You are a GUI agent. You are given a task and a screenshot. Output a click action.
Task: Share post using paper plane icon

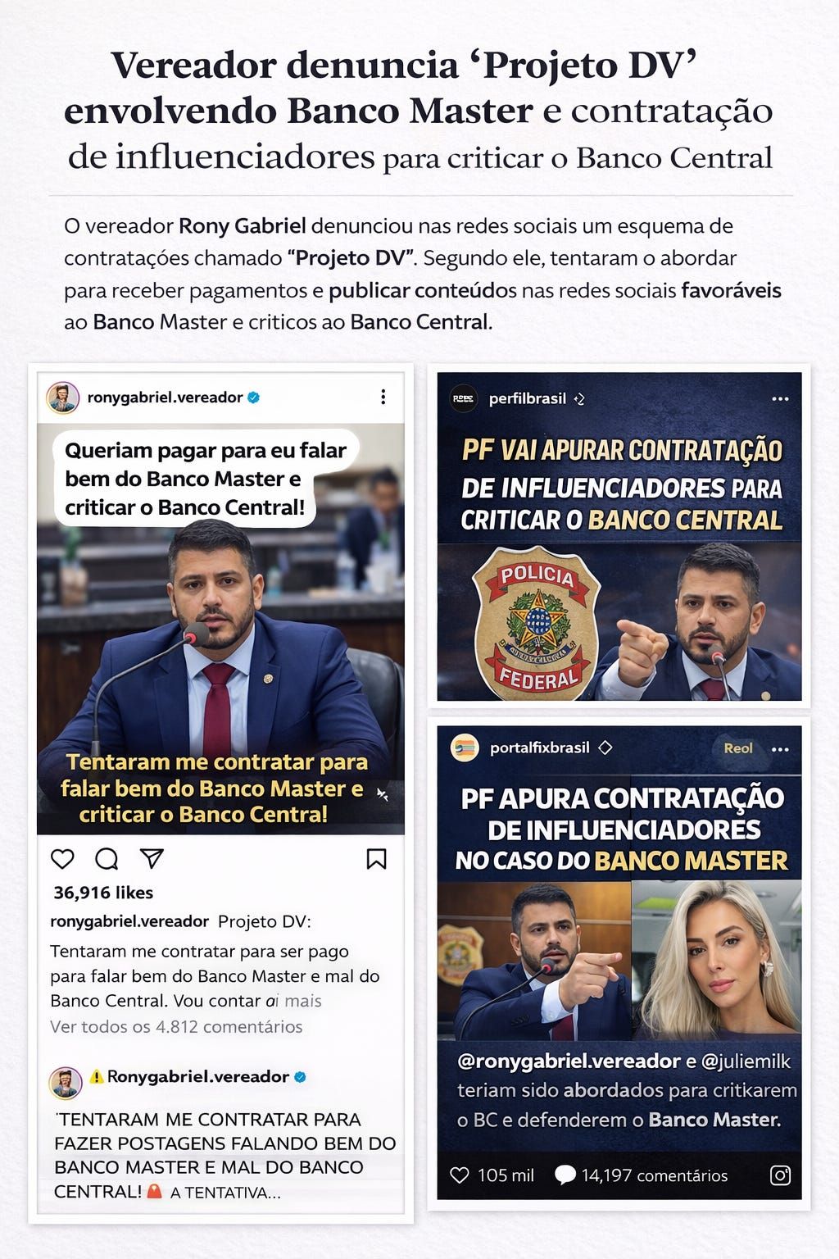[152, 858]
